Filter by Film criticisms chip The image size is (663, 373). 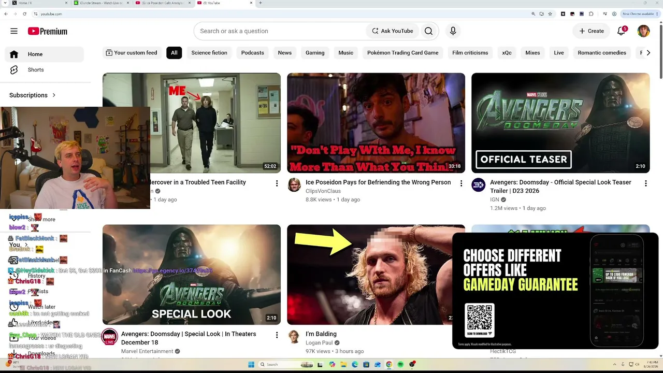[x=470, y=53]
